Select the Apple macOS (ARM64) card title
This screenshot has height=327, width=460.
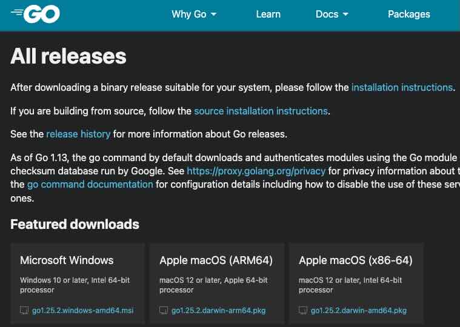[216, 260]
